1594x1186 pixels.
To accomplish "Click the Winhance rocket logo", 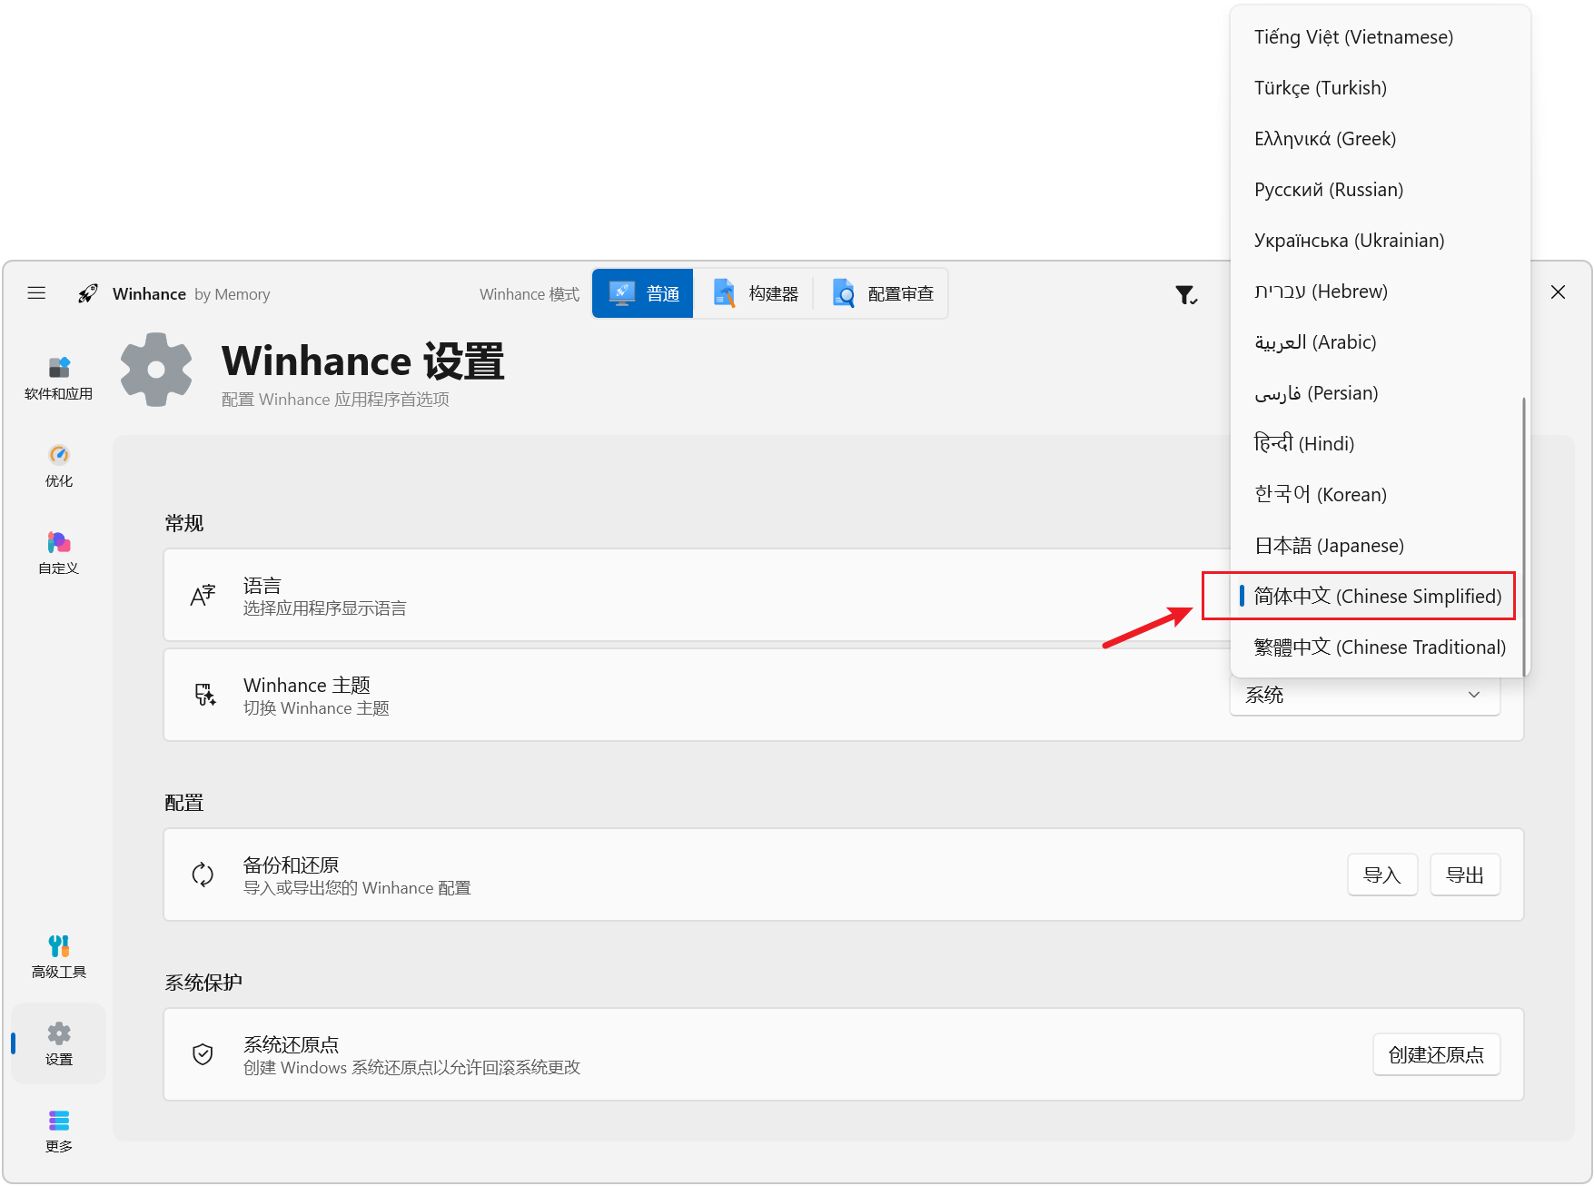I will coord(88,293).
